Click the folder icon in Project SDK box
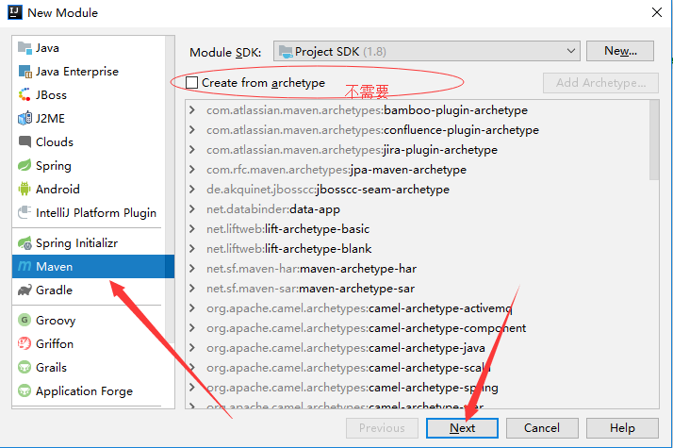The image size is (673, 448). pos(286,52)
